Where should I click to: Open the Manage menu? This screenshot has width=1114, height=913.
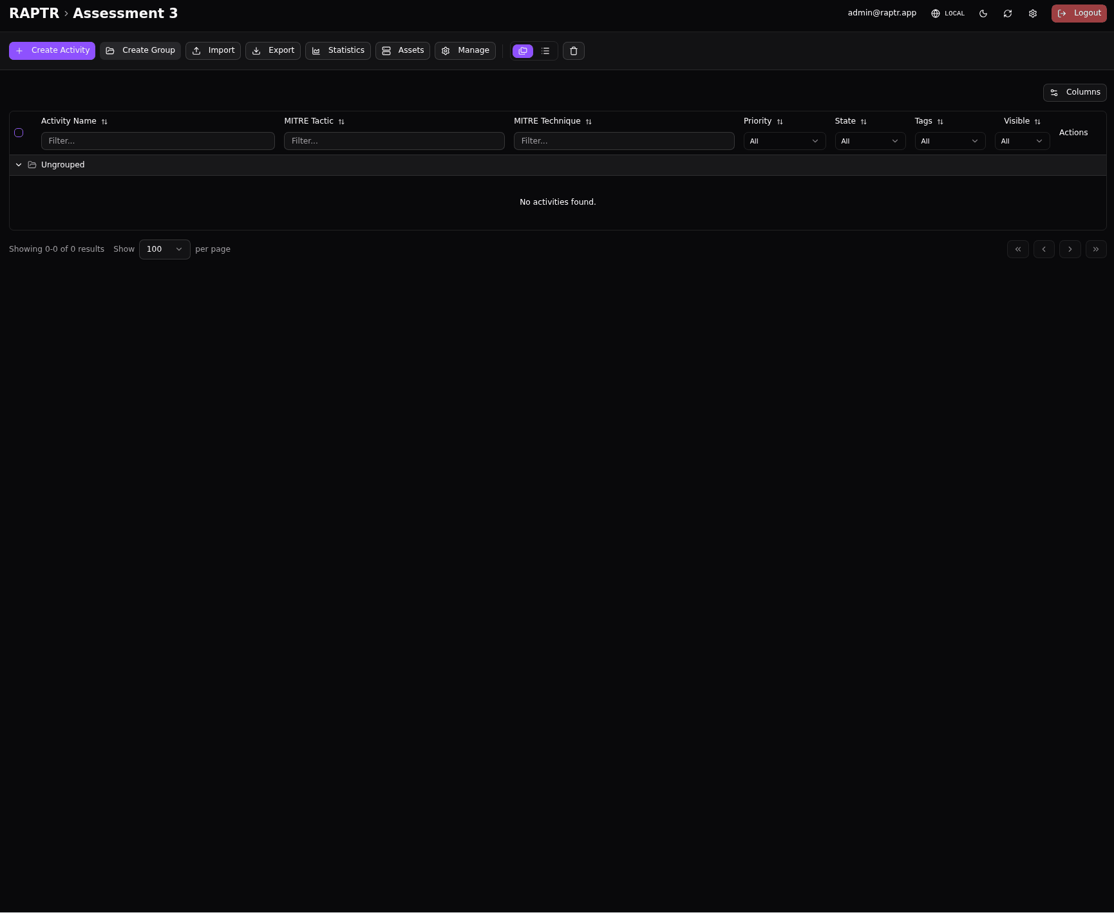pyautogui.click(x=464, y=50)
